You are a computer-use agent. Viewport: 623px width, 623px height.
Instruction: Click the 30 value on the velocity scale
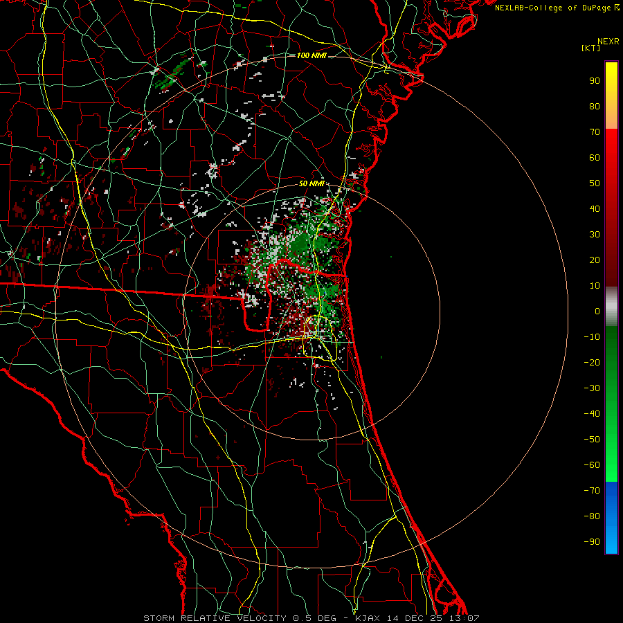pos(595,235)
